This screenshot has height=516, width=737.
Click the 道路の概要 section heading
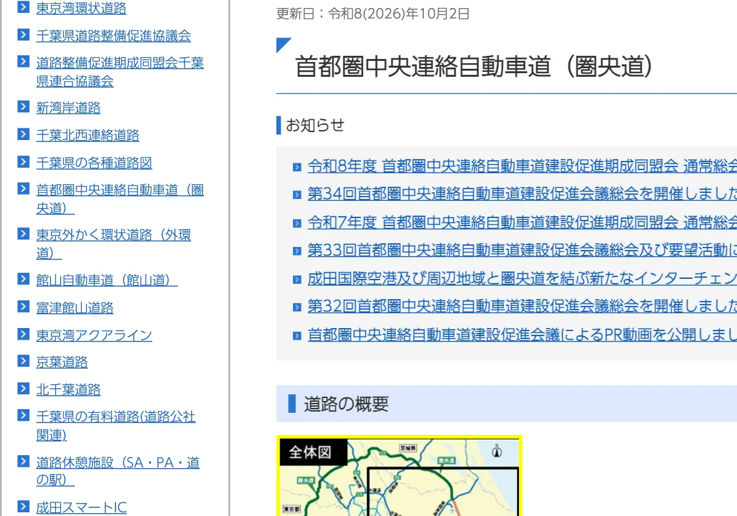[x=346, y=404]
